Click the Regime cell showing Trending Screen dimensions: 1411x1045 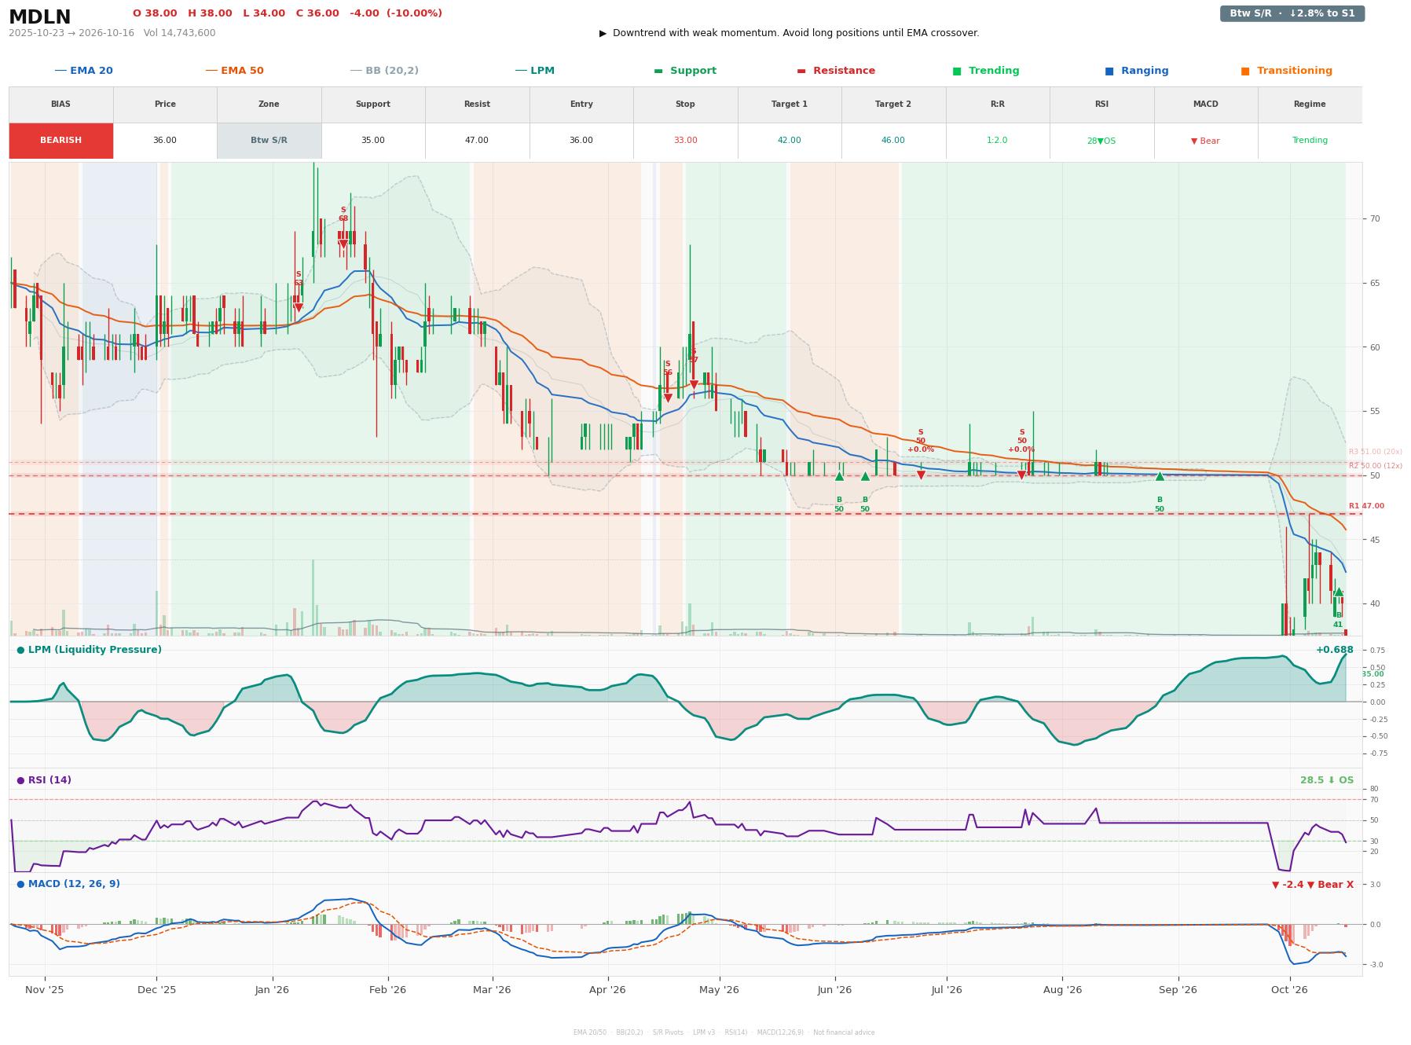[1310, 141]
